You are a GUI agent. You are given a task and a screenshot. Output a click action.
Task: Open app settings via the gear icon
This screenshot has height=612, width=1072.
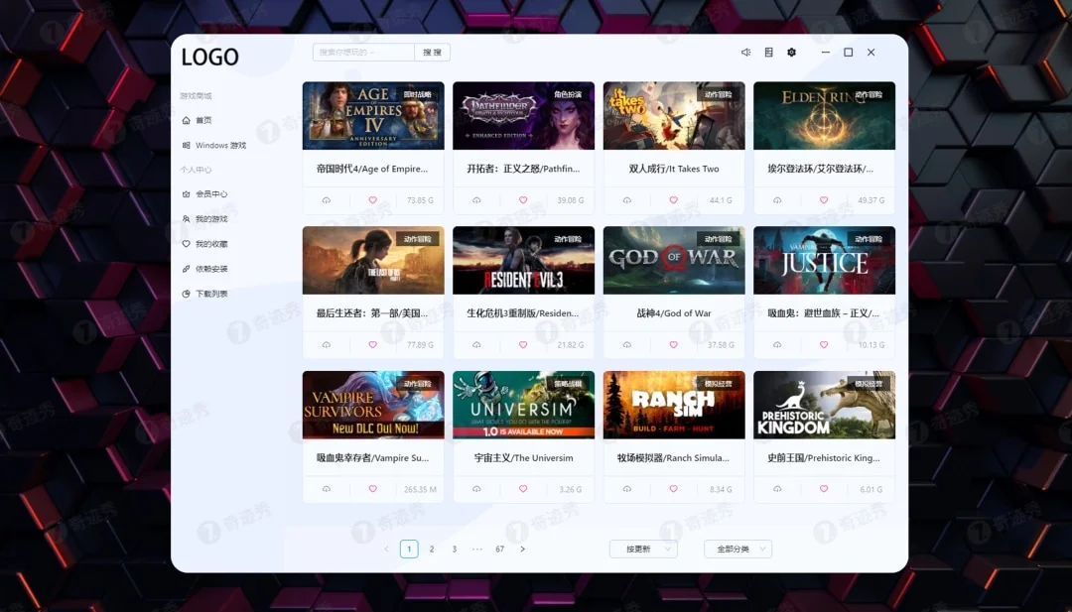[x=791, y=52]
